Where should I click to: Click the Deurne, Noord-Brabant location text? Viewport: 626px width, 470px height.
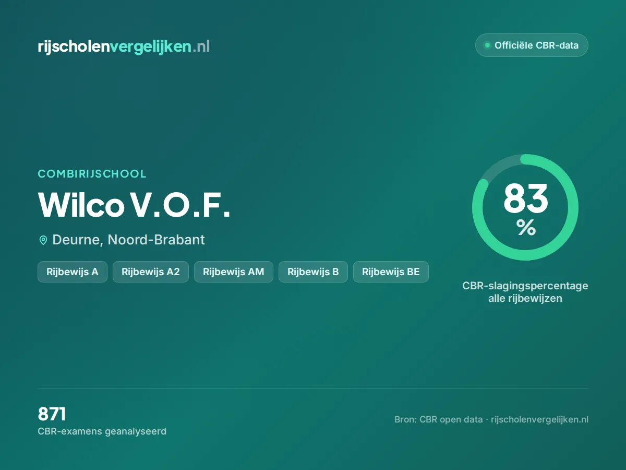coord(128,240)
